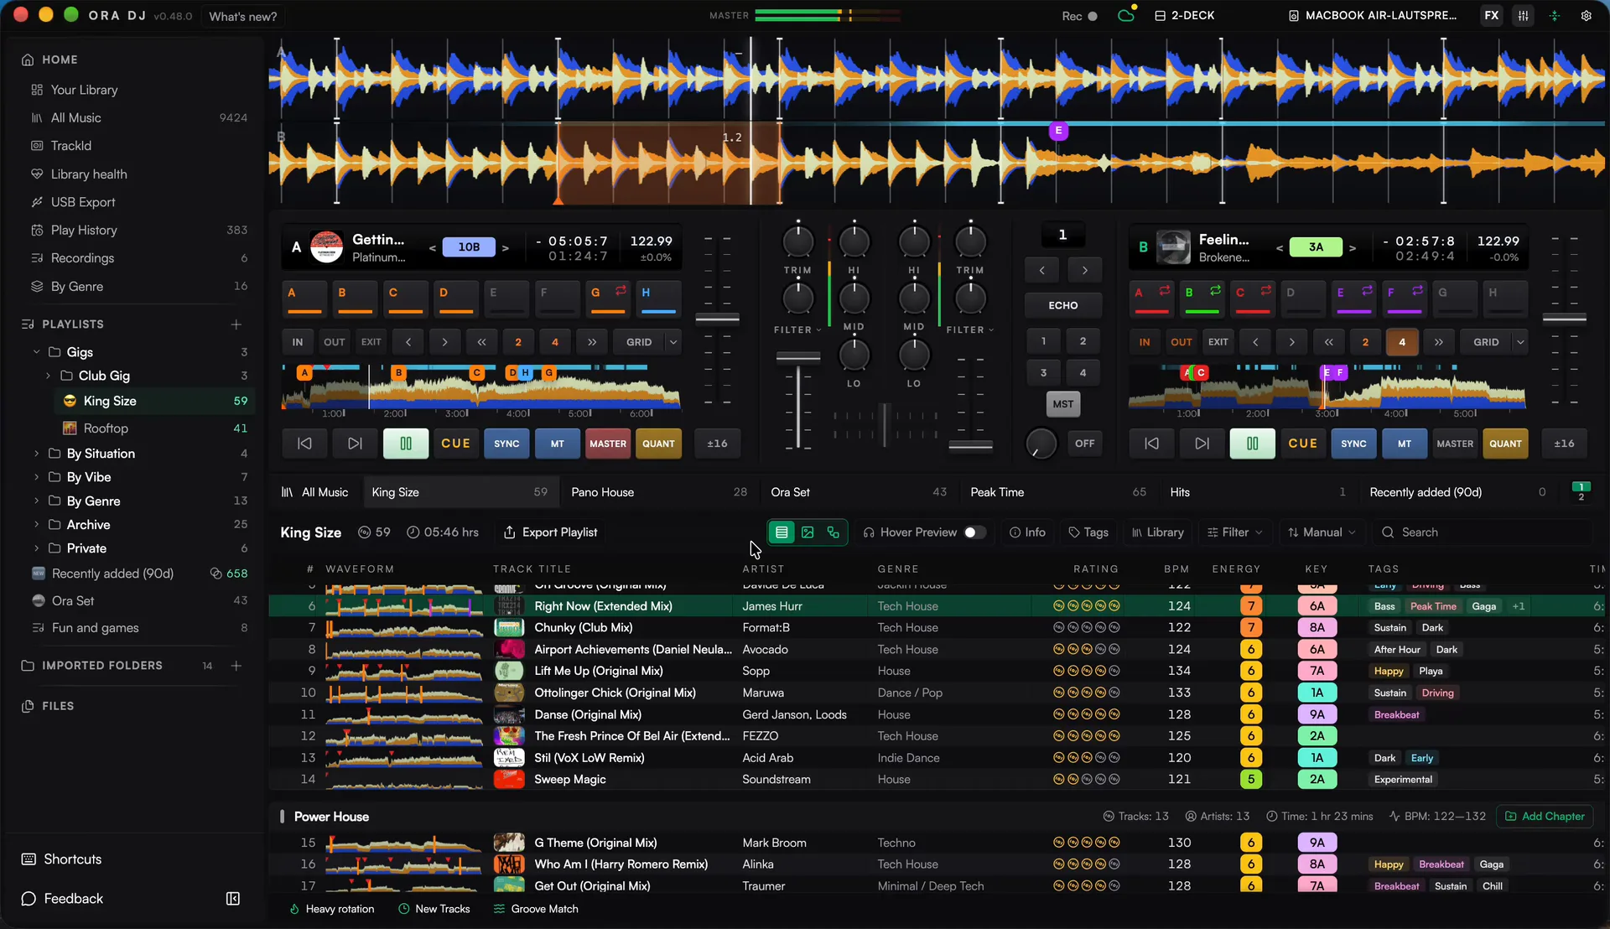Expand the Archive folder

pyautogui.click(x=37, y=525)
